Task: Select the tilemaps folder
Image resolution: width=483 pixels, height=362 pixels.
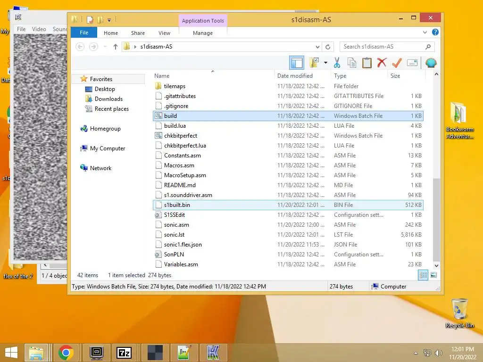Action: [x=288, y=86]
